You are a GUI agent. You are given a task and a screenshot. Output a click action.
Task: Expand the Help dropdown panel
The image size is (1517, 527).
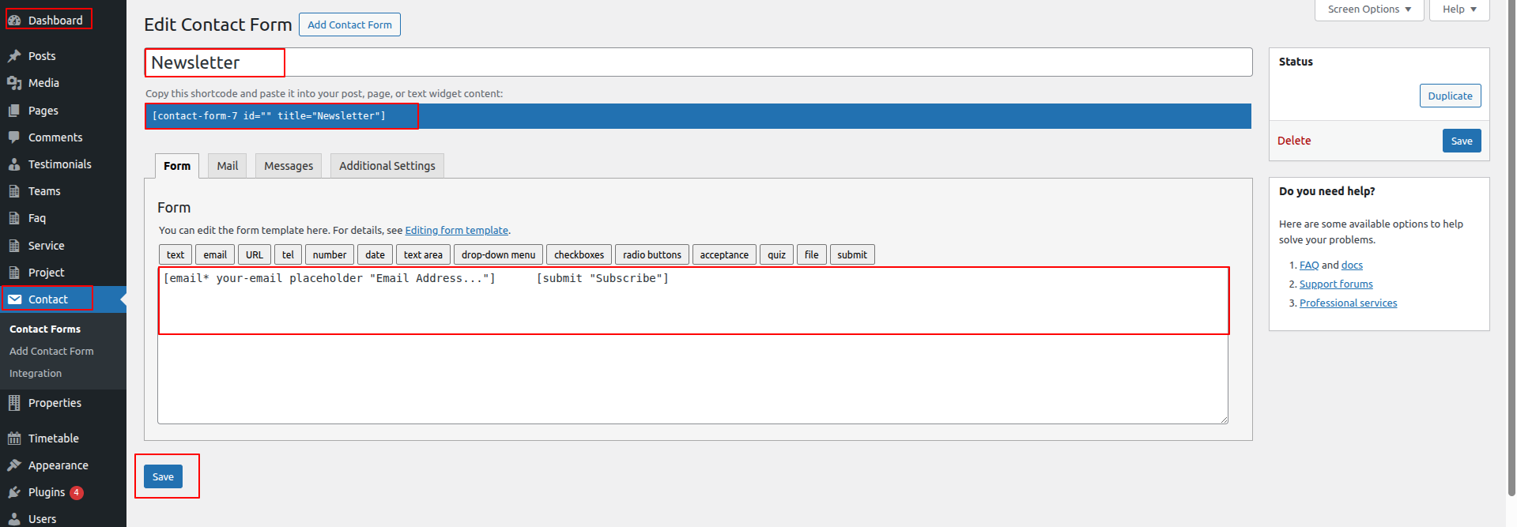(x=1459, y=9)
